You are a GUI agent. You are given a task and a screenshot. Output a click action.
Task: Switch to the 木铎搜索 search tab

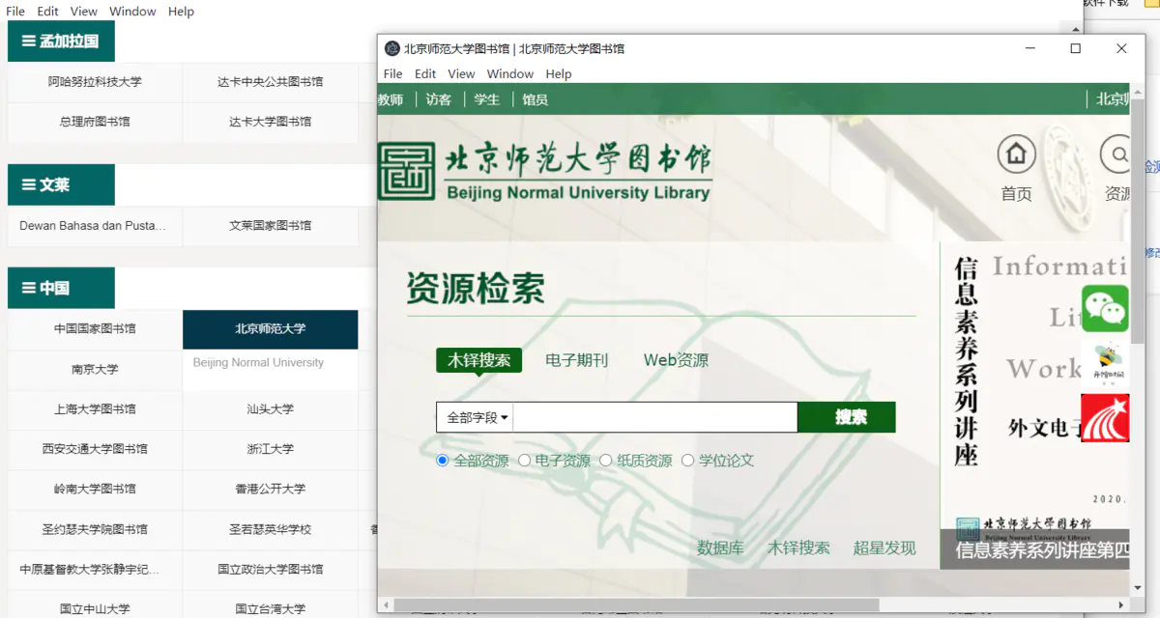[x=478, y=360]
